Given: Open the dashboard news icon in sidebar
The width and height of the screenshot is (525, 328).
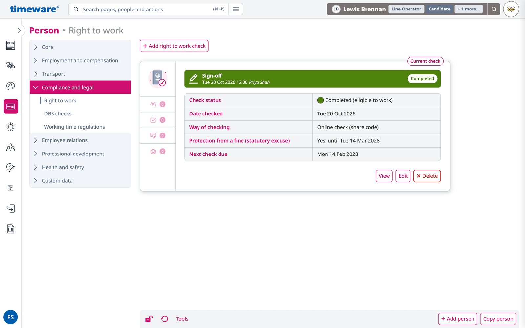Looking at the screenshot, I should point(10,45).
